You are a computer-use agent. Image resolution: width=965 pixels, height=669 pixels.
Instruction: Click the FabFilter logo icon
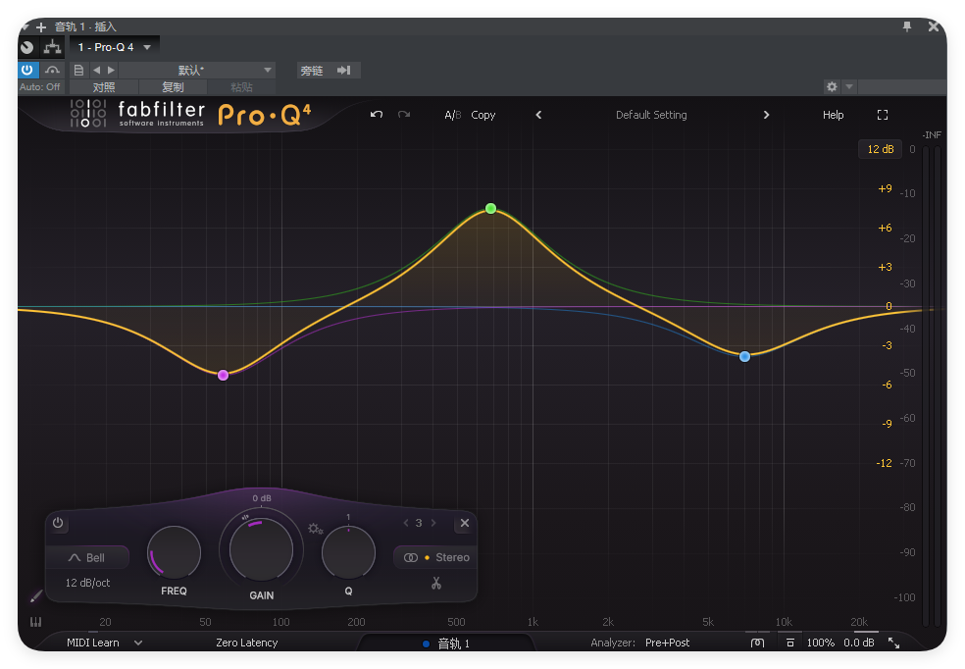point(88,114)
